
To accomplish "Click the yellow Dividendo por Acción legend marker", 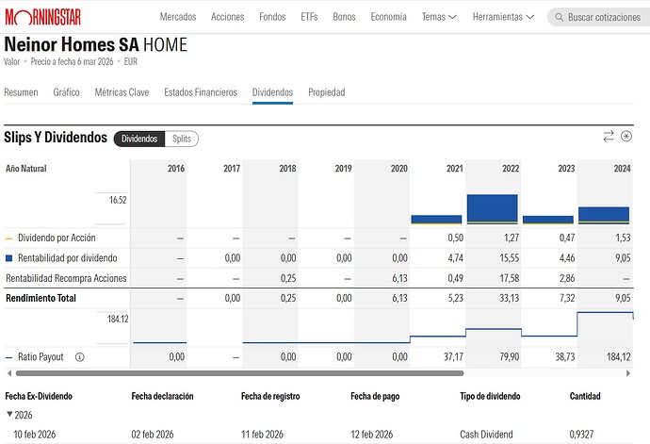I will point(8,238).
